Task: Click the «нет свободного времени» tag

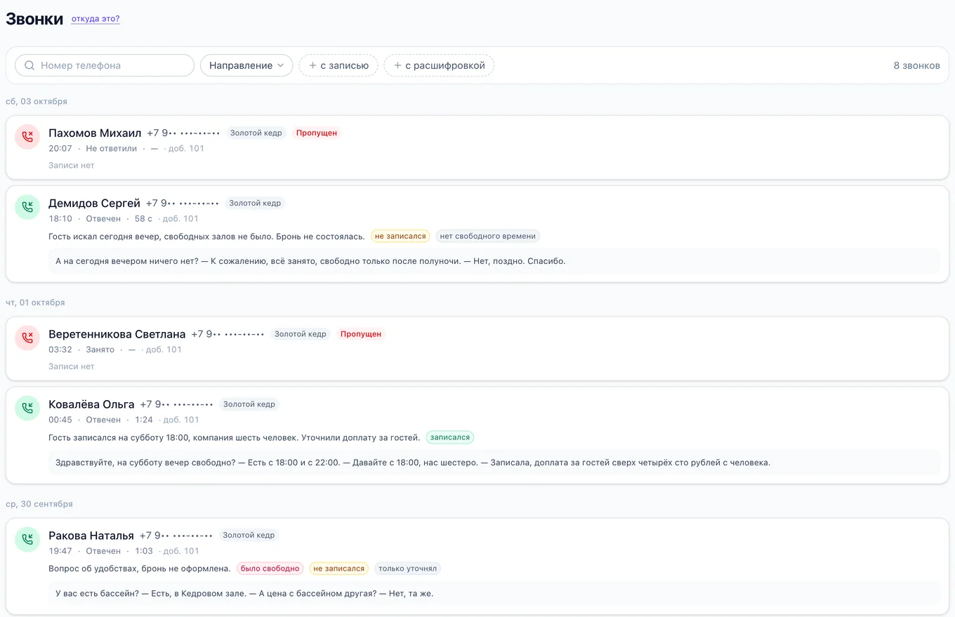Action: point(488,236)
